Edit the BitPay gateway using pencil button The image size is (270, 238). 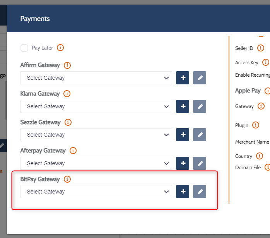(200, 192)
